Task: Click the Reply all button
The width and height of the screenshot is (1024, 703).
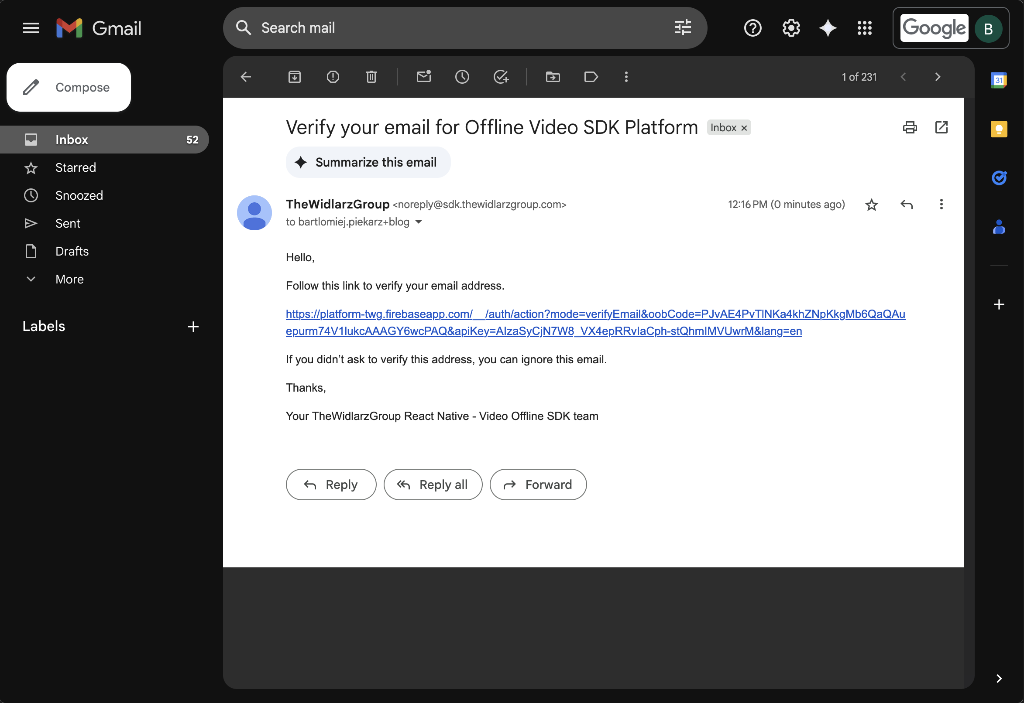Action: coord(433,485)
